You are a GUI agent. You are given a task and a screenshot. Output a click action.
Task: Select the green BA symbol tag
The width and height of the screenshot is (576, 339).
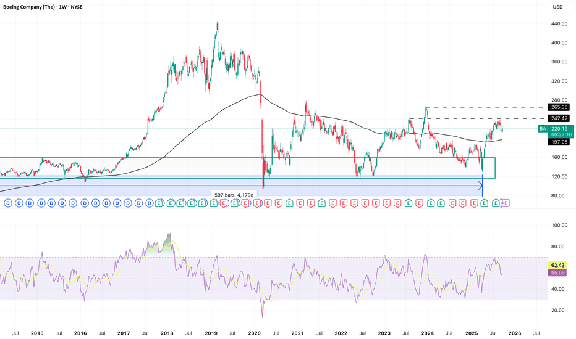542,129
